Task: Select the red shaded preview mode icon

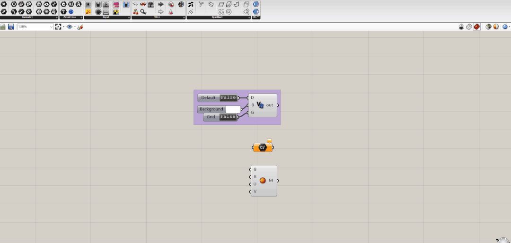Action: point(476,26)
